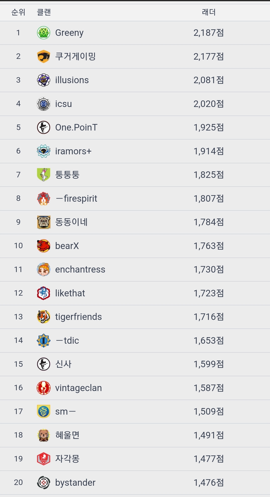Click the bunny shield emblem of 퉁퉁퉁
Screen dimensions: 270x497
pos(43,175)
